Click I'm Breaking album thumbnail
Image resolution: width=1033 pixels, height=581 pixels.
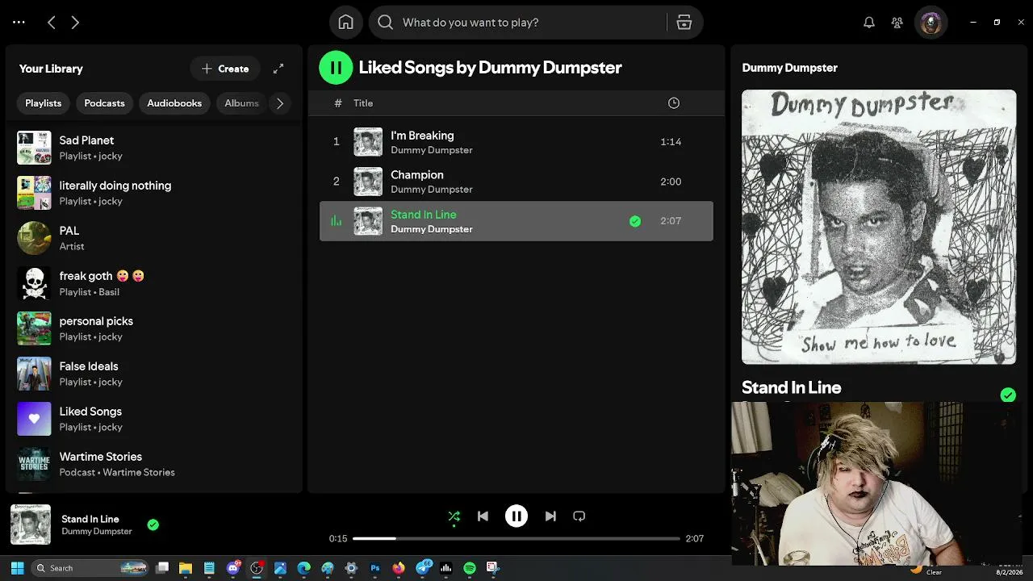368,142
